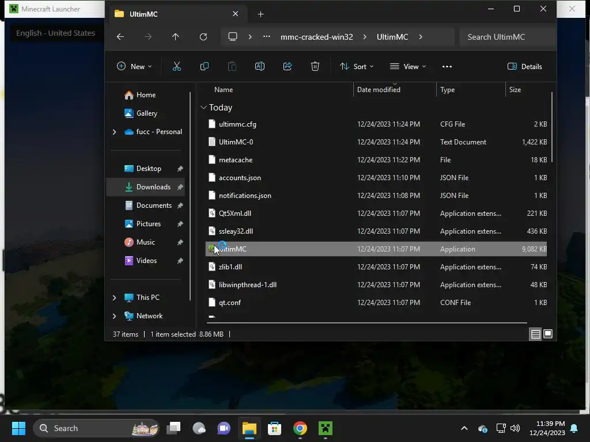Open the View dropdown menu

click(409, 67)
